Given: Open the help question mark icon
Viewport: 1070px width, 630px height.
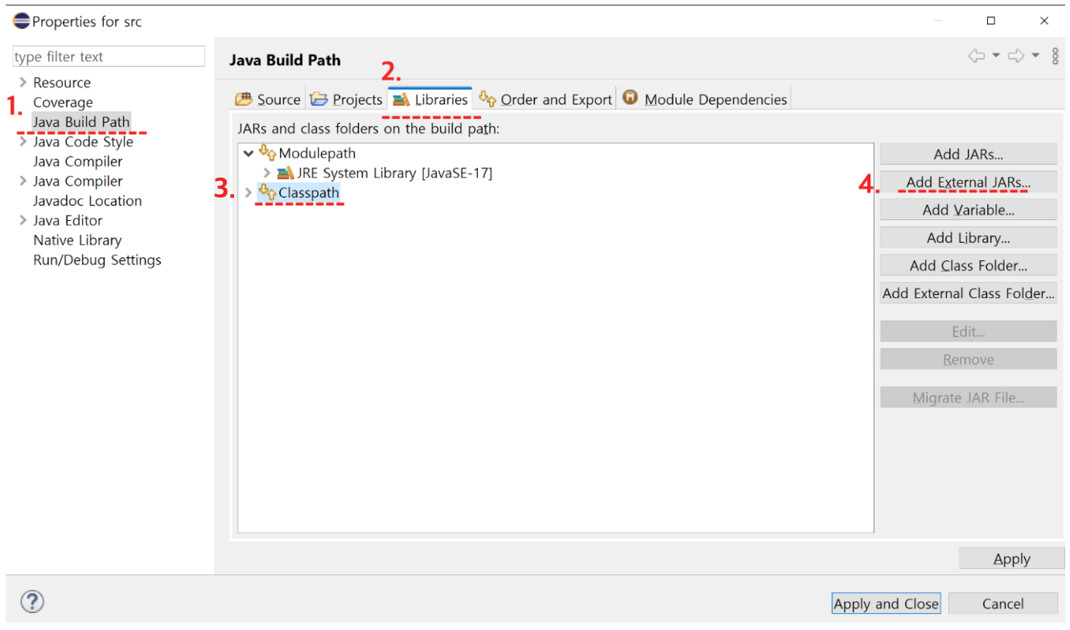Looking at the screenshot, I should 31,602.
